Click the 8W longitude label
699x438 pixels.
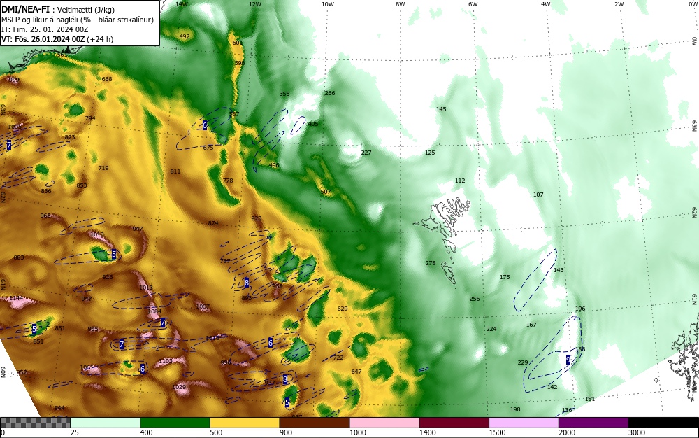[x=401, y=4]
